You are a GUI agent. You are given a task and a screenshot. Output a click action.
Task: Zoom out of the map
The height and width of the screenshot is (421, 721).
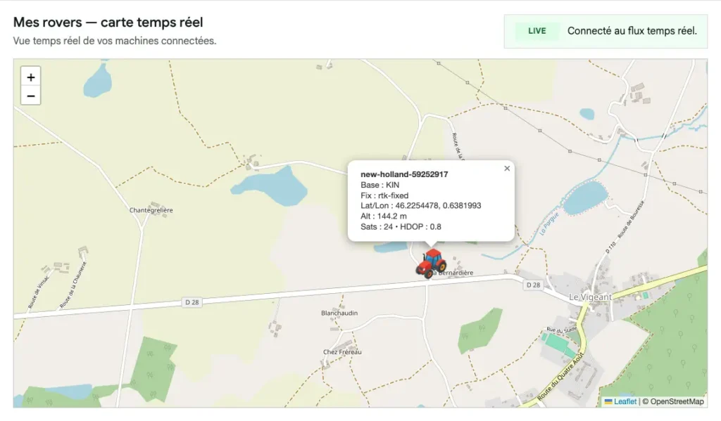click(31, 96)
